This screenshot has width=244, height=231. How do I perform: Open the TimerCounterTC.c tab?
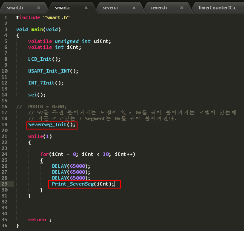pos(217,8)
